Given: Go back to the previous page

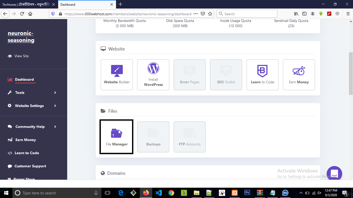Looking at the screenshot, I should click(5, 14).
